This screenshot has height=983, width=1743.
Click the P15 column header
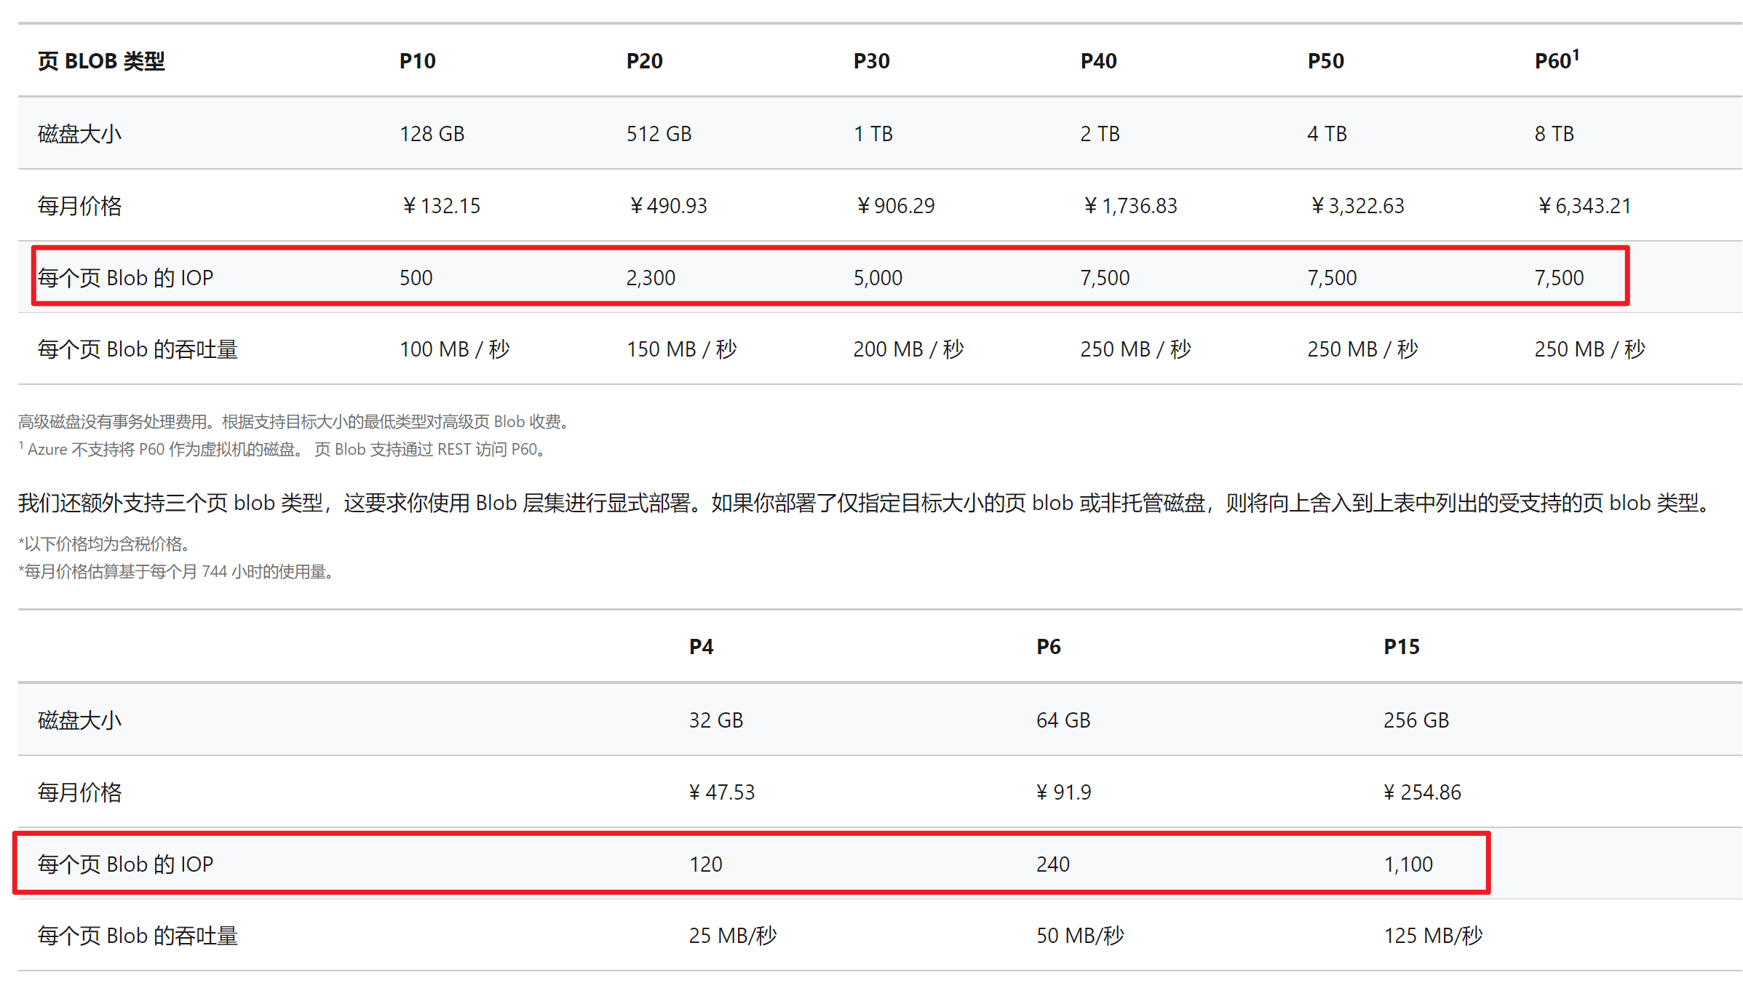click(x=1401, y=647)
